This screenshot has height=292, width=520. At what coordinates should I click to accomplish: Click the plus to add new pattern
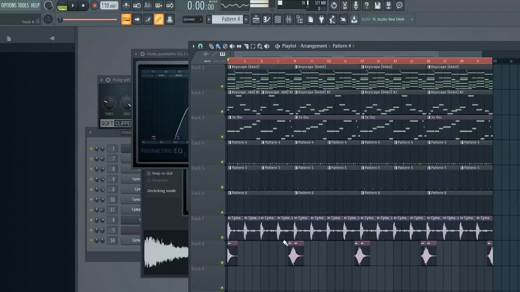coord(246,19)
